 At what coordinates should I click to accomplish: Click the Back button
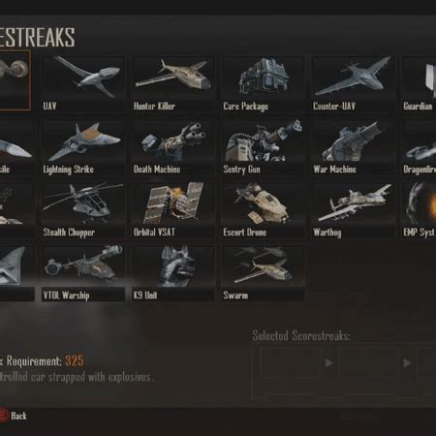point(13,416)
